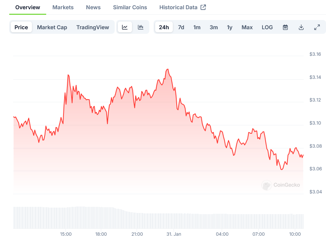Click the CoinGecko watermark logo
The image size is (326, 243).
click(x=281, y=185)
